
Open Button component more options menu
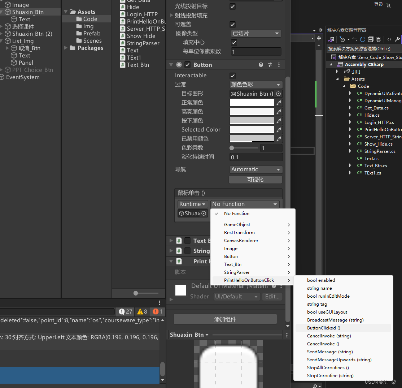279,65
